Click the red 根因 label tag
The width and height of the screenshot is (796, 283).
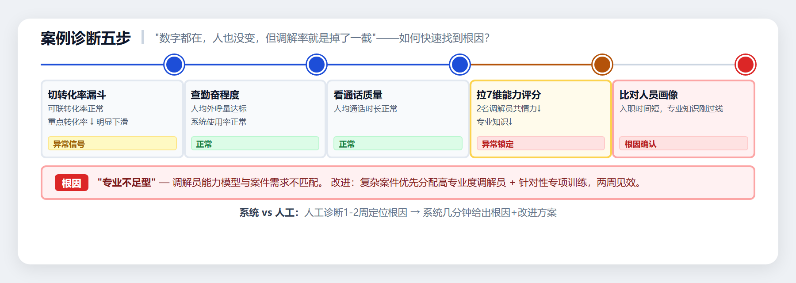[x=71, y=183]
